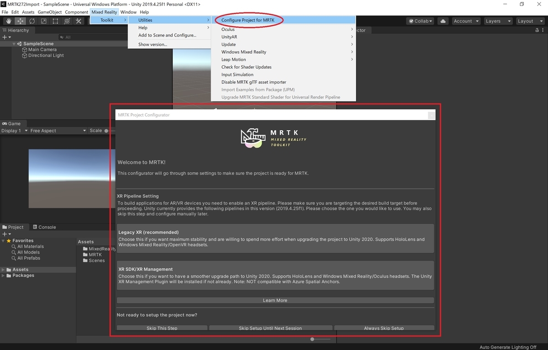This screenshot has height=350, width=548.
Task: Collapse the SampleScene hierarchy node
Action: click(x=14, y=44)
